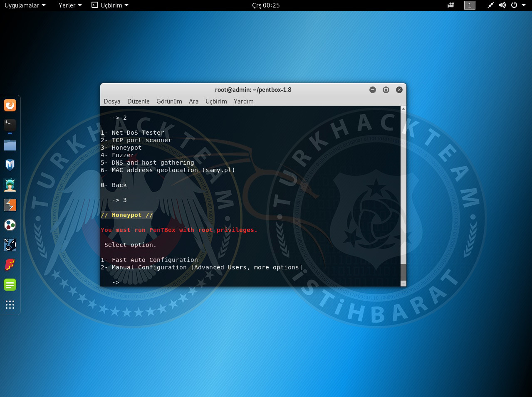Image resolution: width=532 pixels, height=397 pixels.
Task: Click the '3- Honeypot' menu line
Action: (x=121, y=148)
